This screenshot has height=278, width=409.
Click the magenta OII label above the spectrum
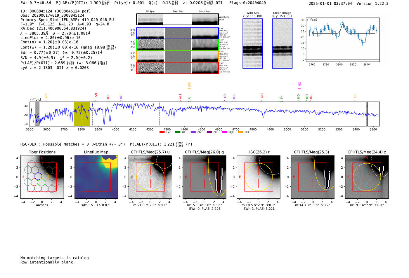(x=299, y=85)
